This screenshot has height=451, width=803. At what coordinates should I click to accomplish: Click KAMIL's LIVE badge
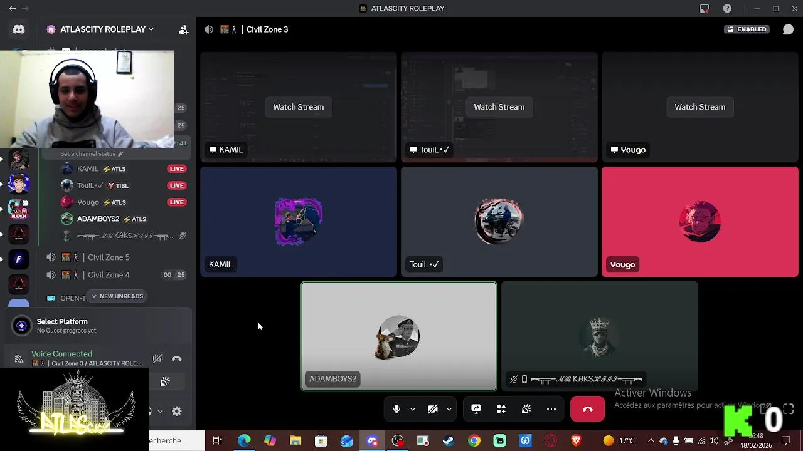(177, 169)
